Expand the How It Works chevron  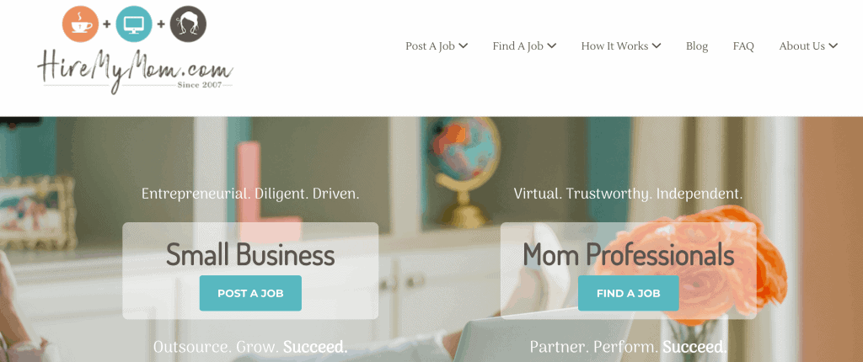point(657,46)
